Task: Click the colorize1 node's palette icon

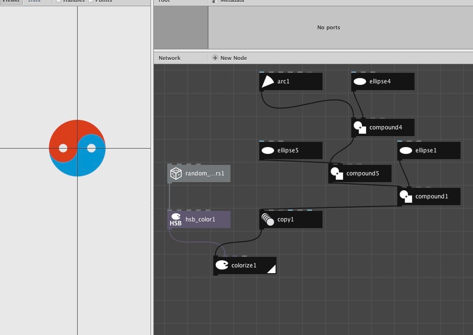Action: click(x=222, y=266)
